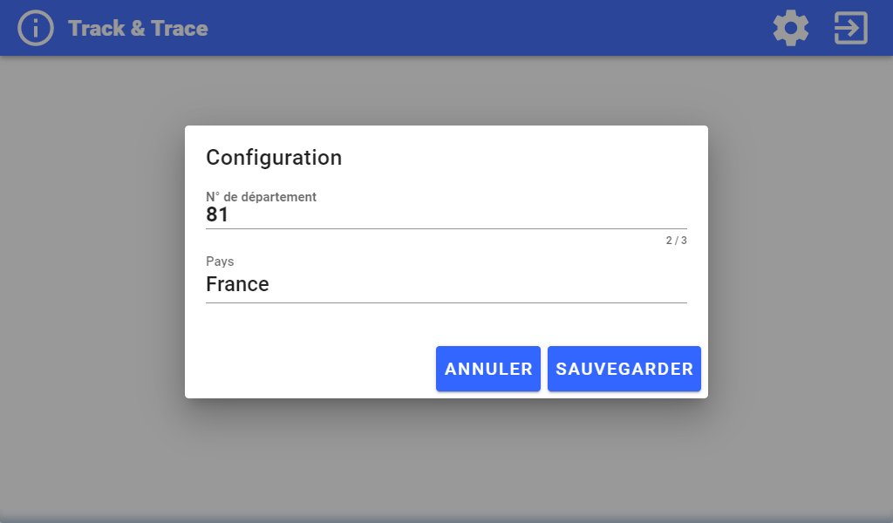Click empty space in blue header bar

490,28
